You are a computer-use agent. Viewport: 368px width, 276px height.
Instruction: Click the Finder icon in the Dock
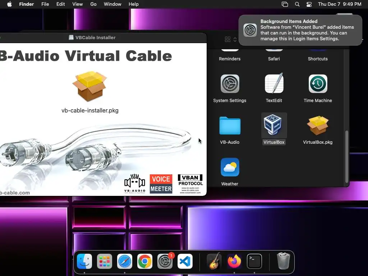pos(84,261)
